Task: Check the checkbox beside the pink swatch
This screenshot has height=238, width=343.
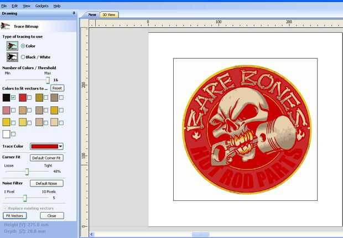Action: (x=13, y=110)
